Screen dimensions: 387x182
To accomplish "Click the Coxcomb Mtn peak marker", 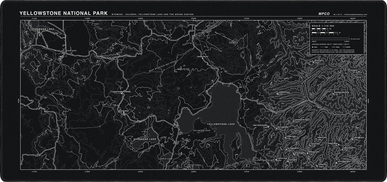I will pyautogui.click(x=352, y=139).
